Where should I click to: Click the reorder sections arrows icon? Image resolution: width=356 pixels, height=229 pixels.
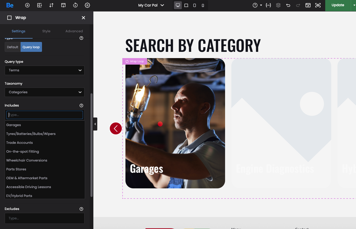pos(51,5)
